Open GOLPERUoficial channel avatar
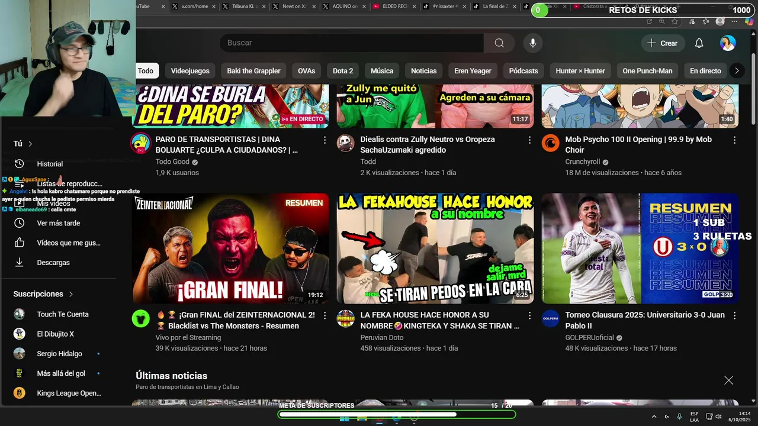 [x=551, y=318]
